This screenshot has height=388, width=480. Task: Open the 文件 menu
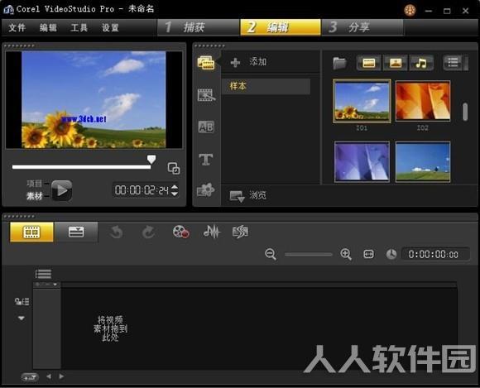pos(17,28)
